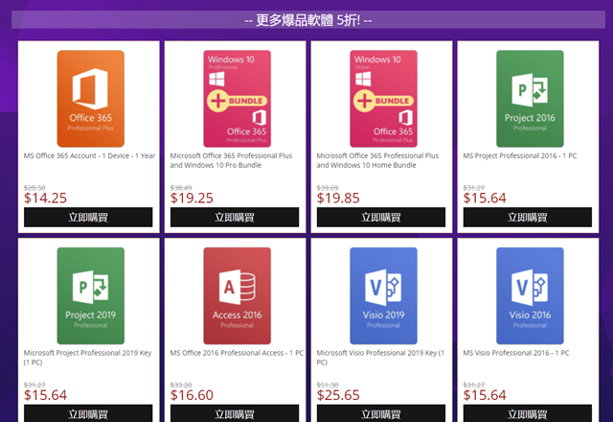Open the Windows 10 Home bundle image

pos(383,99)
